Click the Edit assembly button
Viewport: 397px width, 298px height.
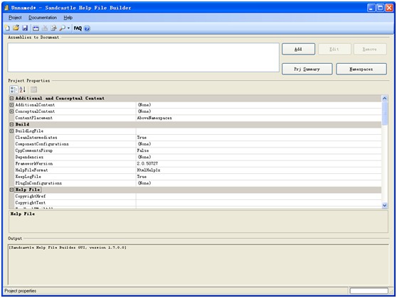(334, 49)
